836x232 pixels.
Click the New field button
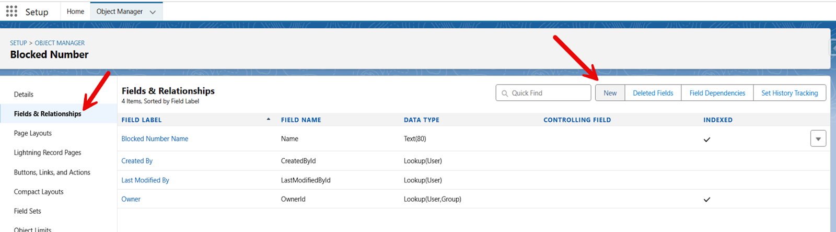[610, 93]
